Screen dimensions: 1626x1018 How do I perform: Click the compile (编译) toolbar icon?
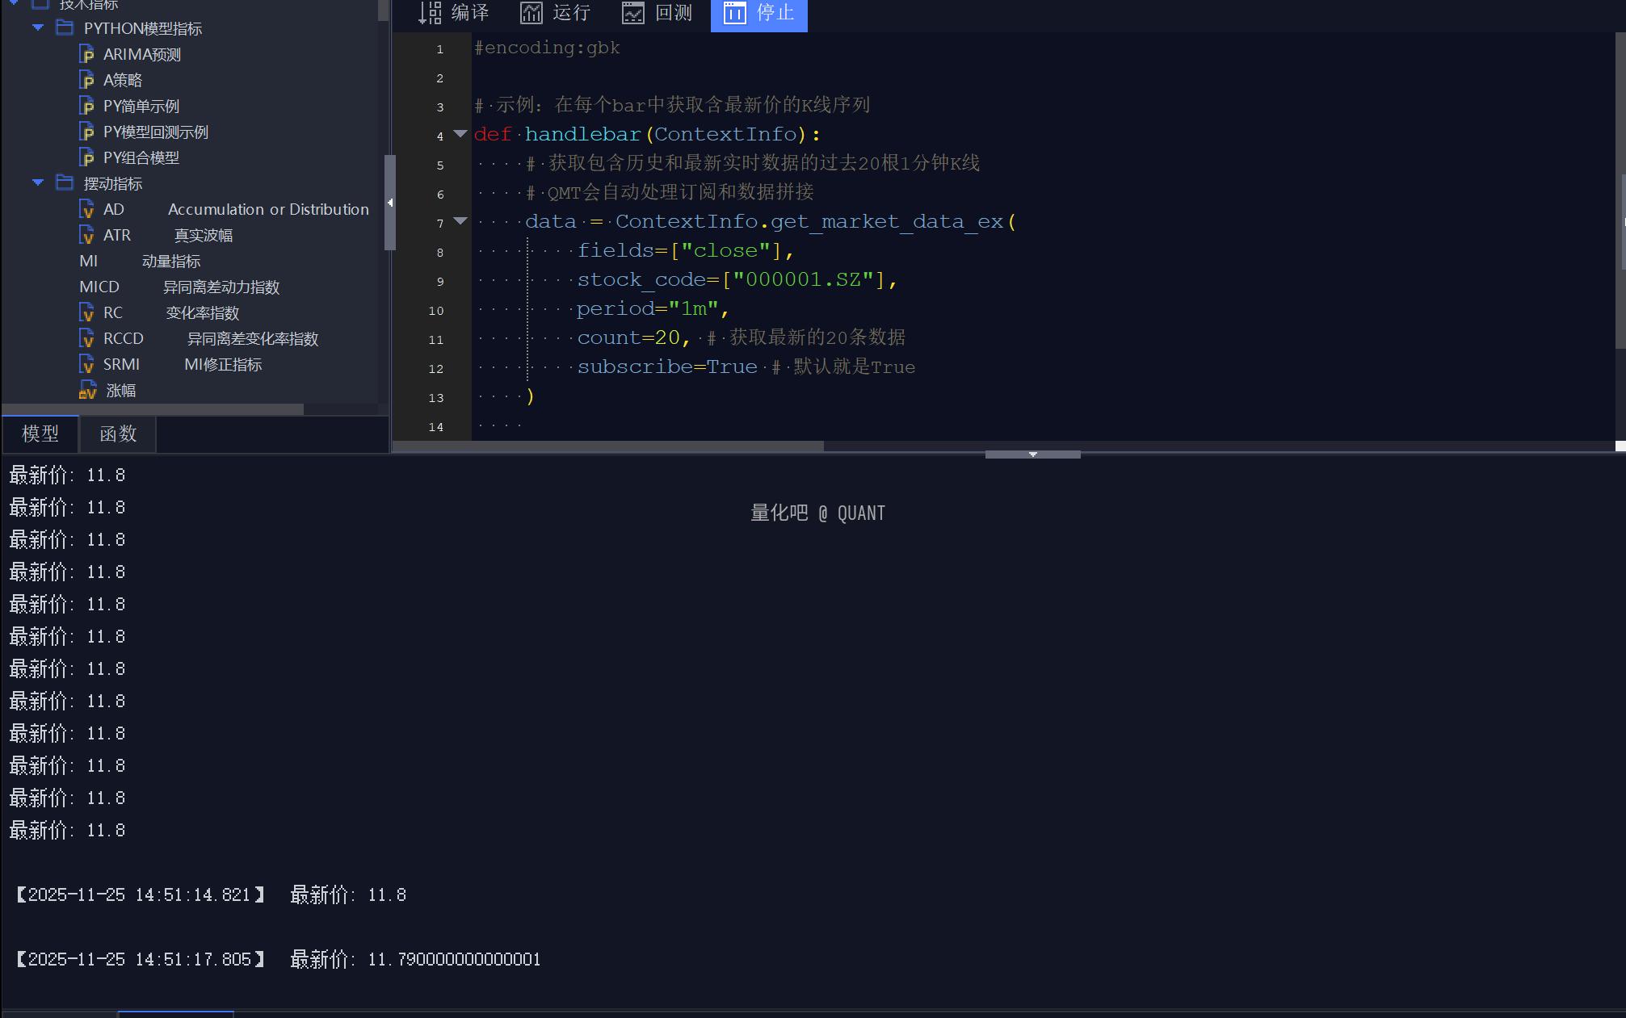(430, 13)
